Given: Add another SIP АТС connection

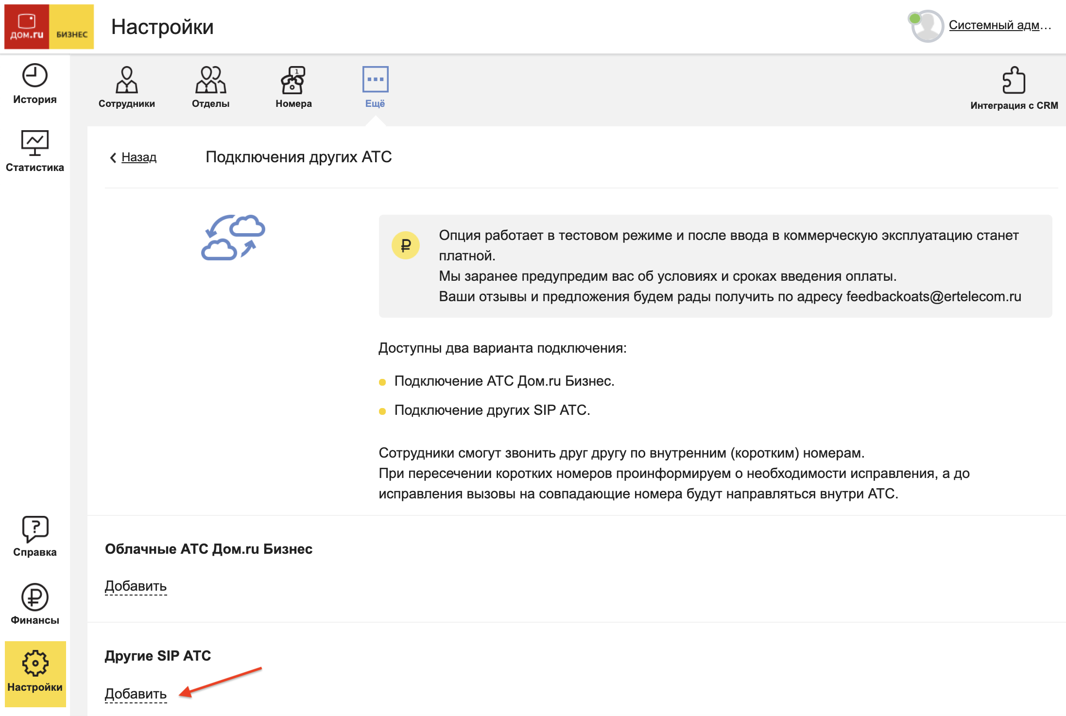Looking at the screenshot, I should (136, 694).
